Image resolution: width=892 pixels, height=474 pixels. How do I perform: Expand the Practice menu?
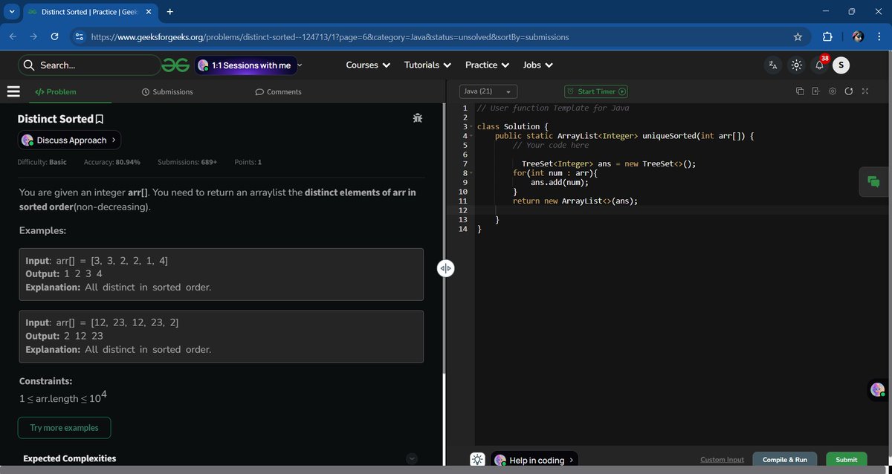pos(487,65)
